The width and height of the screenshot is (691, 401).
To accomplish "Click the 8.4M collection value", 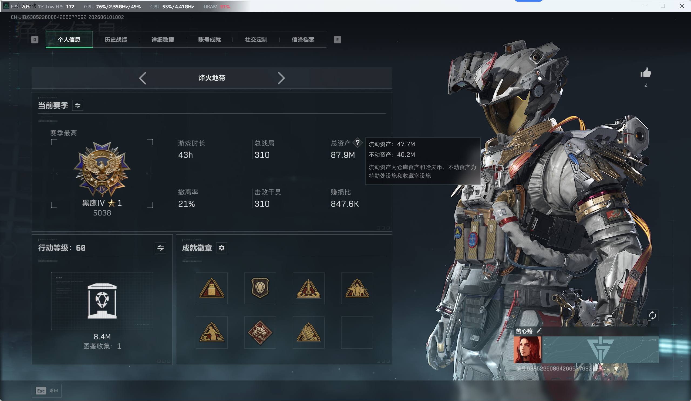I will pyautogui.click(x=102, y=336).
